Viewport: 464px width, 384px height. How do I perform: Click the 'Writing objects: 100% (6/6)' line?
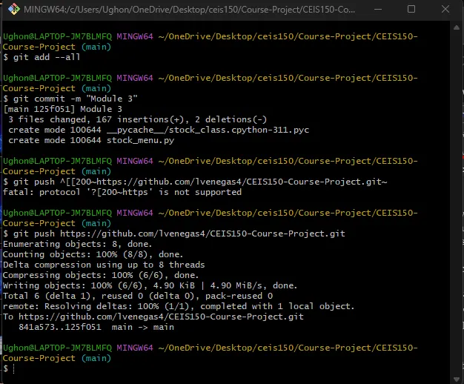coord(150,285)
